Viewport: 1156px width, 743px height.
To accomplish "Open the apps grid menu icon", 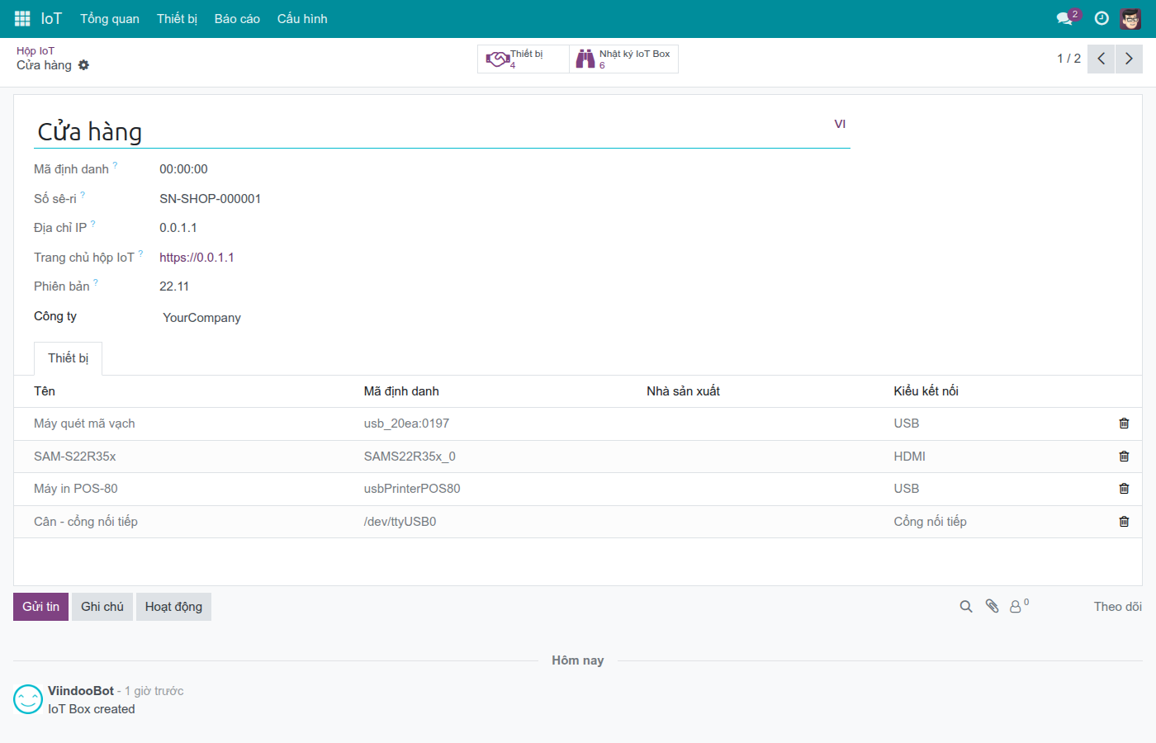I will [22, 18].
